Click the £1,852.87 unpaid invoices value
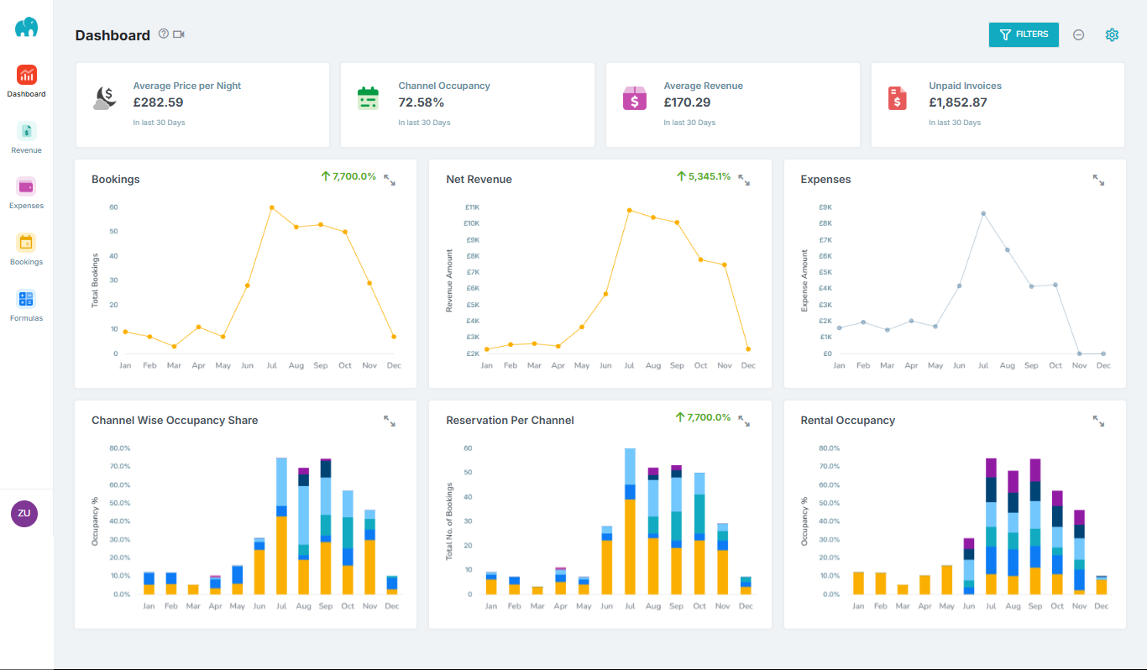Image resolution: width=1147 pixels, height=670 pixels. click(x=958, y=102)
